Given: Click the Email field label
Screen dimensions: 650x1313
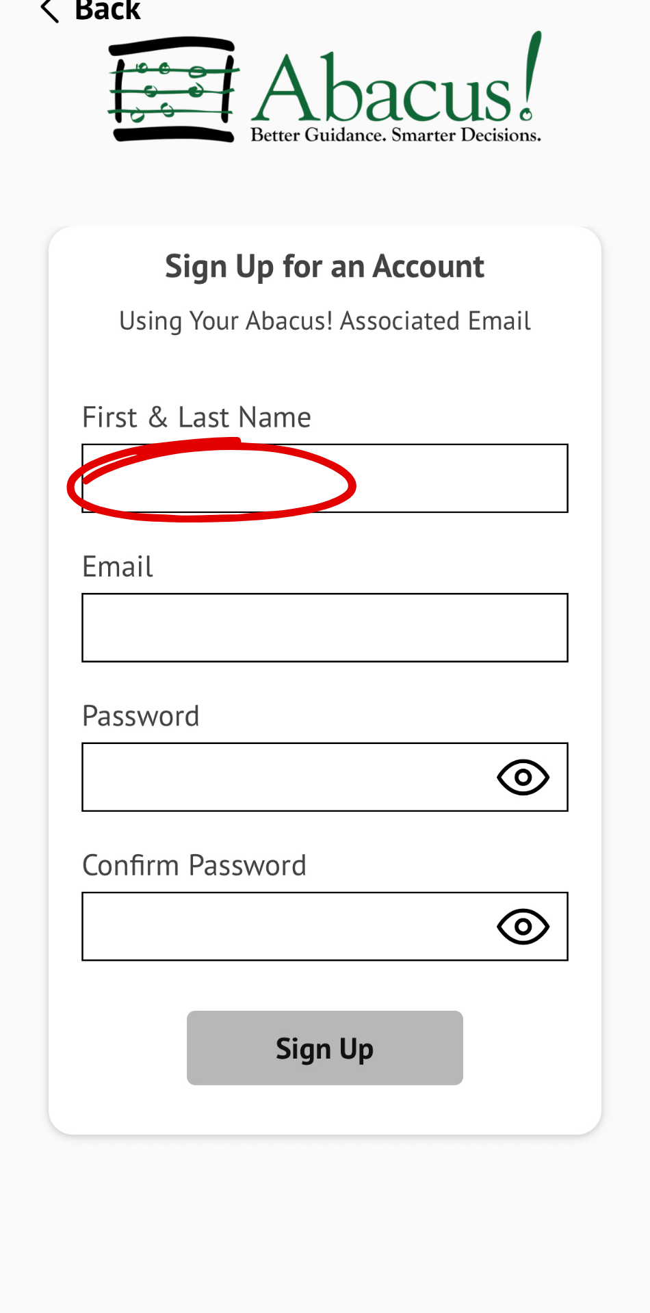Looking at the screenshot, I should pyautogui.click(x=118, y=567).
